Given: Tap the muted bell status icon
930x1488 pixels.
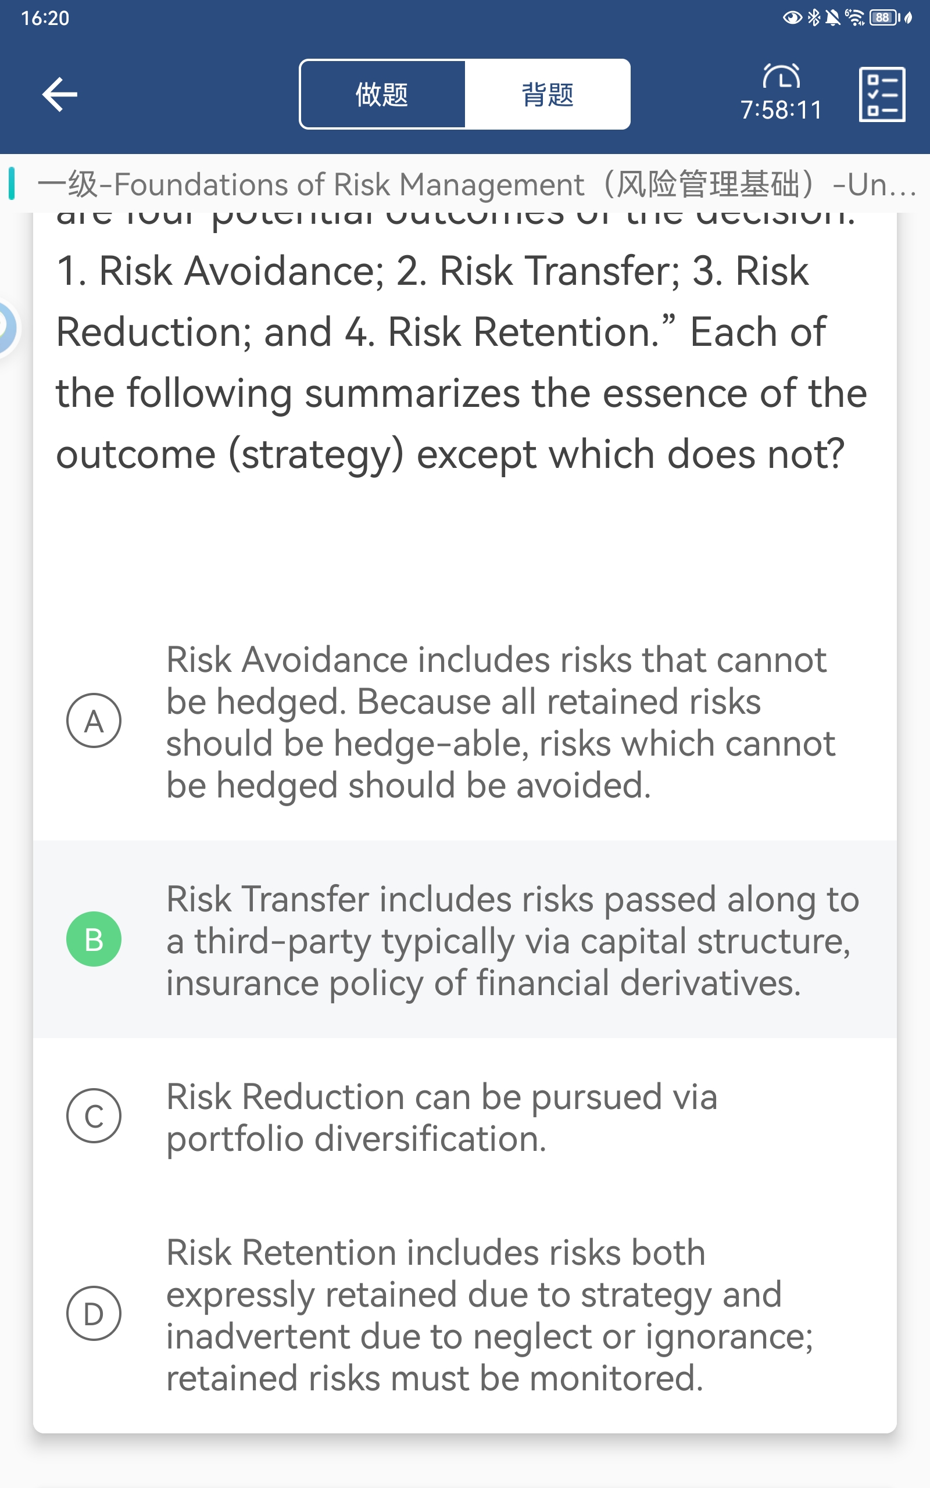Looking at the screenshot, I should [x=833, y=17].
